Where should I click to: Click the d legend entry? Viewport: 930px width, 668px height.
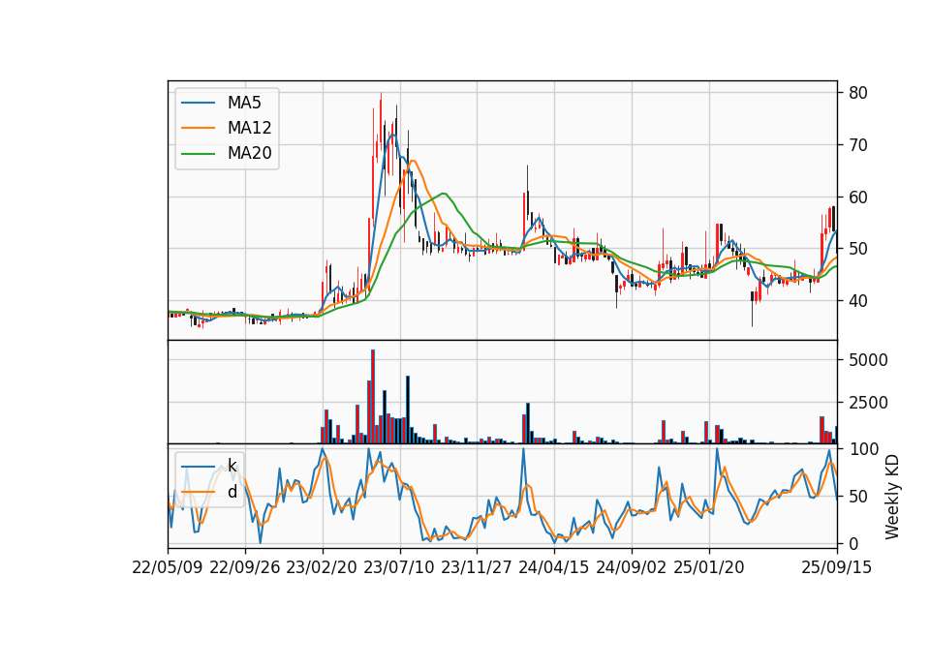(232, 492)
